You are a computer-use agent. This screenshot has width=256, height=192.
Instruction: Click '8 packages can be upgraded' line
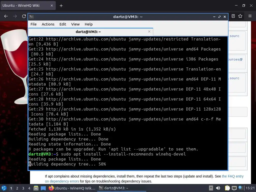[113, 149]
